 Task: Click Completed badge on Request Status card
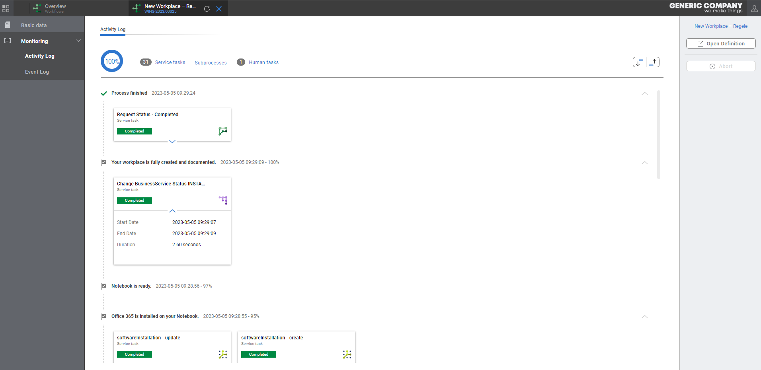click(135, 131)
